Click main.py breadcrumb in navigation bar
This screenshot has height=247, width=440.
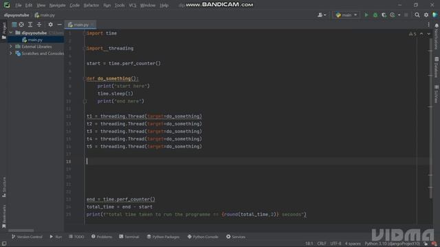45,15
